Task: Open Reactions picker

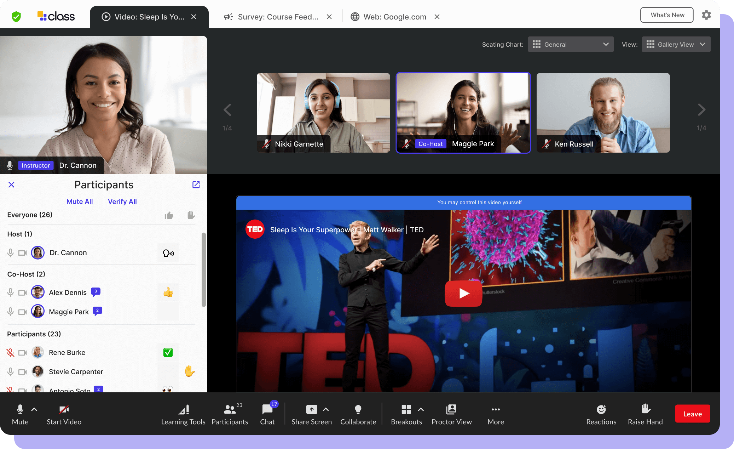Action: coord(601,414)
